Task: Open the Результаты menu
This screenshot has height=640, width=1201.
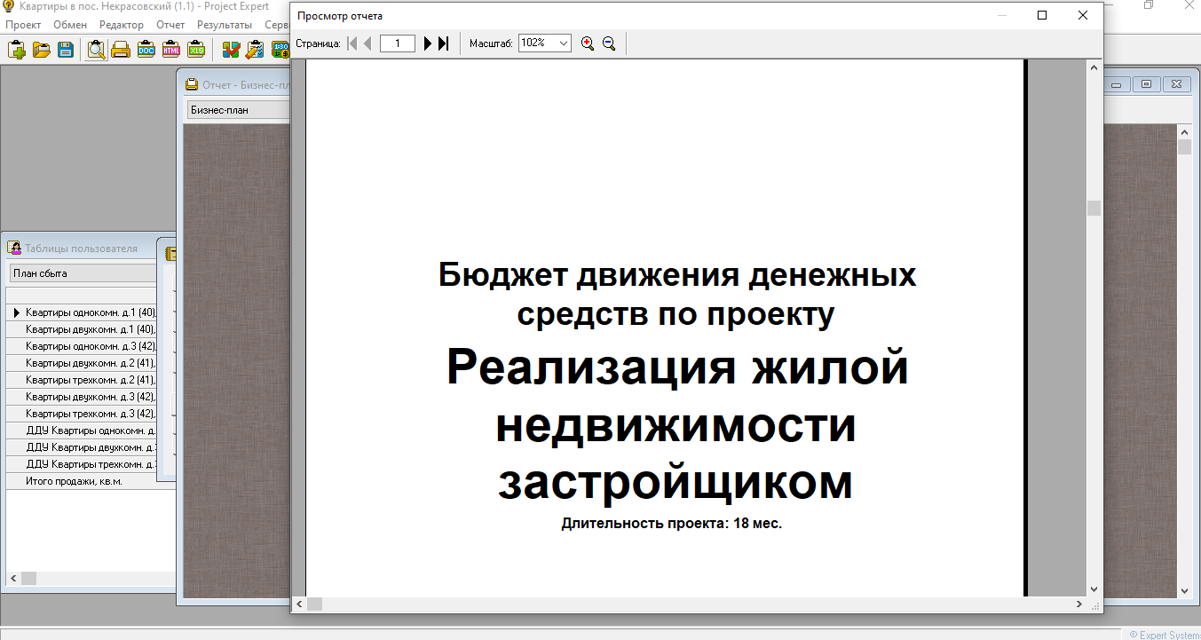Action: pos(225,25)
